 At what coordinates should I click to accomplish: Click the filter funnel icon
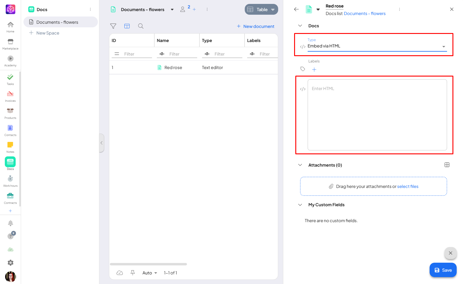click(113, 26)
